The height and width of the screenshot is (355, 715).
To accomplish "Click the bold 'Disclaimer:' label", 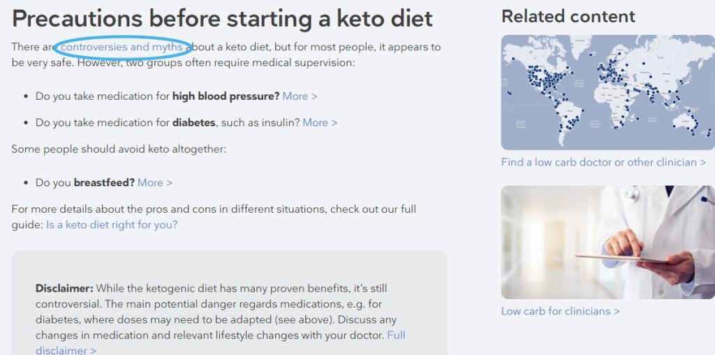I will pyautogui.click(x=64, y=288).
